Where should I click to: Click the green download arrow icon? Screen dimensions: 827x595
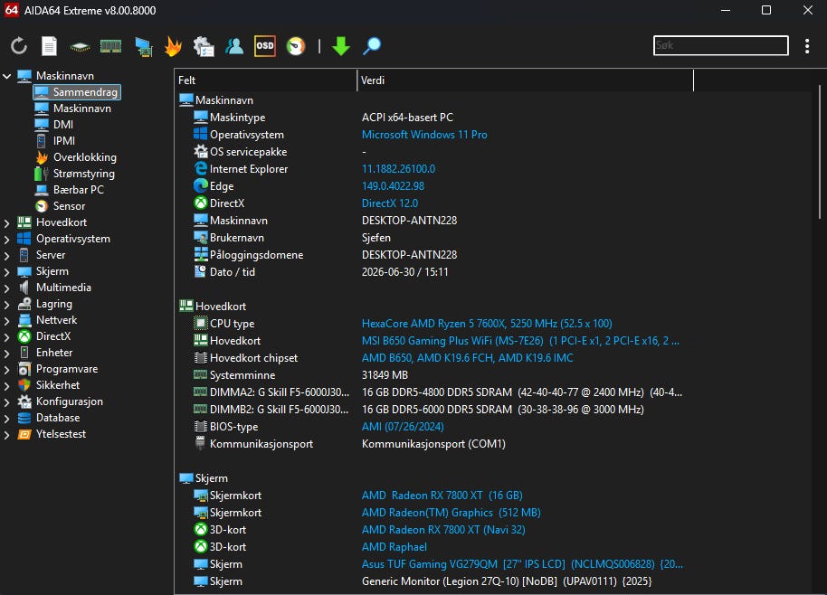pyautogui.click(x=341, y=46)
